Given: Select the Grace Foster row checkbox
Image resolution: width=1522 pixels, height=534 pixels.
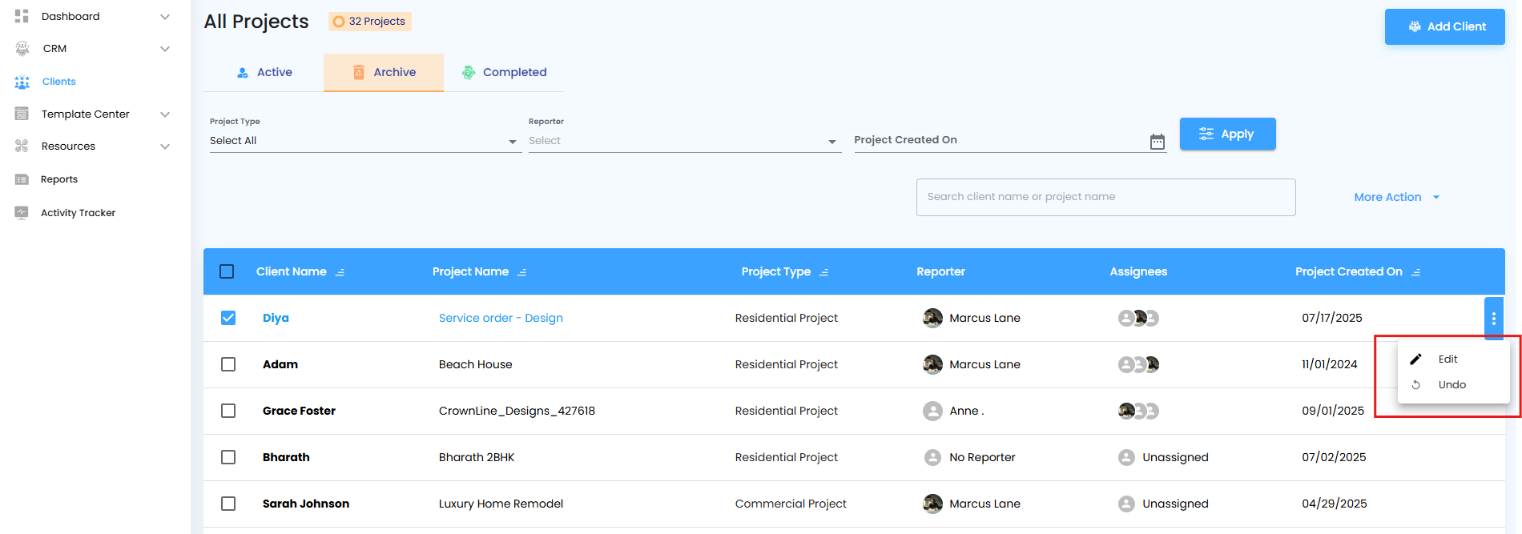Looking at the screenshot, I should [228, 411].
